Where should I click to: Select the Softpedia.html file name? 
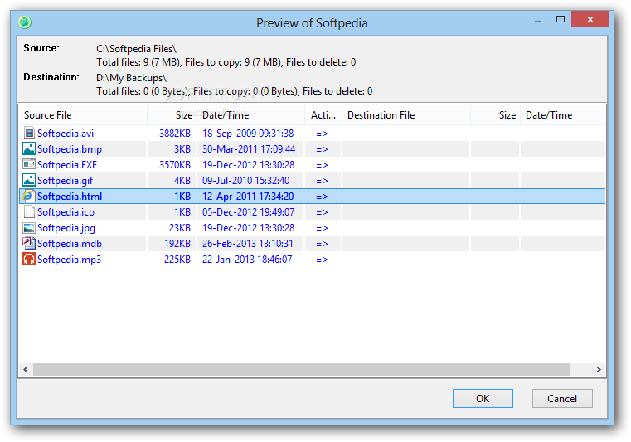(70, 197)
